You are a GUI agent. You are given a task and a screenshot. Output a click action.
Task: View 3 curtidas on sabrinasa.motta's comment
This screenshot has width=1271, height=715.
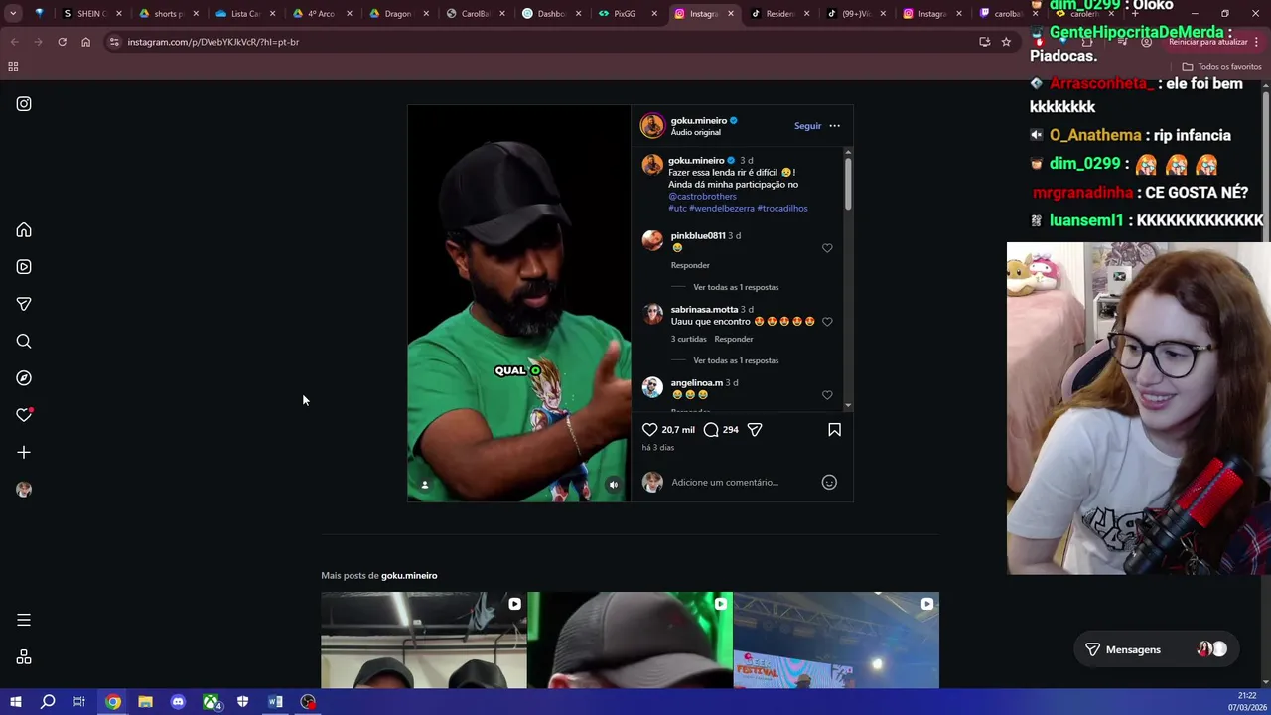click(x=688, y=340)
